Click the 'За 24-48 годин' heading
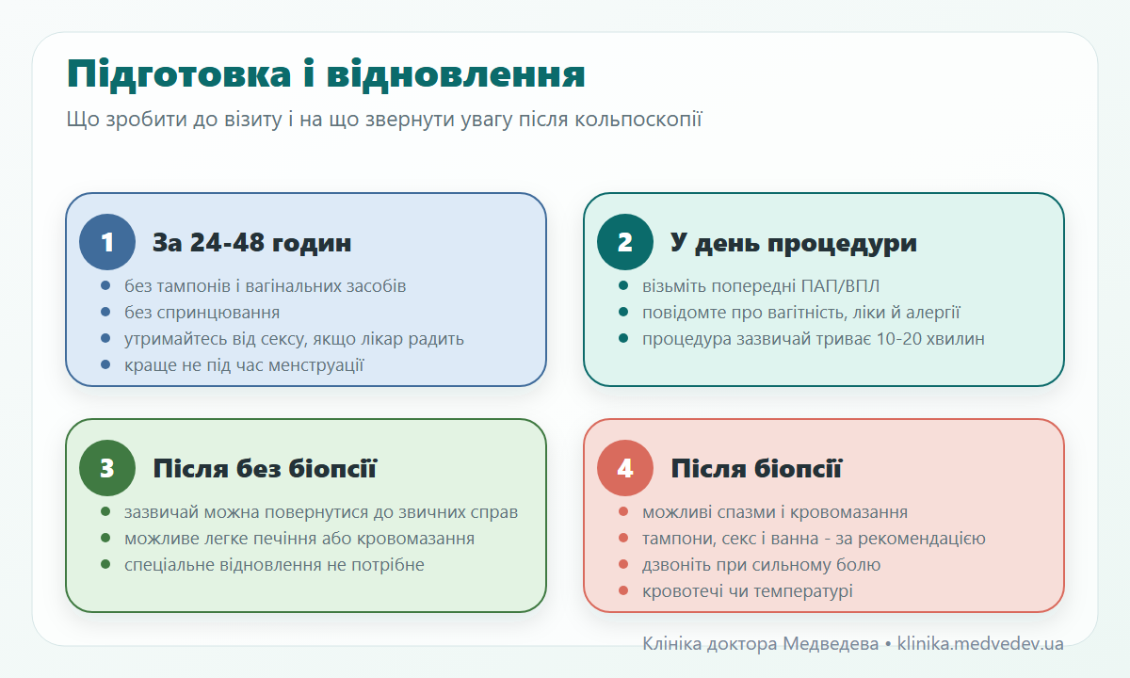The image size is (1130, 678). click(x=252, y=243)
